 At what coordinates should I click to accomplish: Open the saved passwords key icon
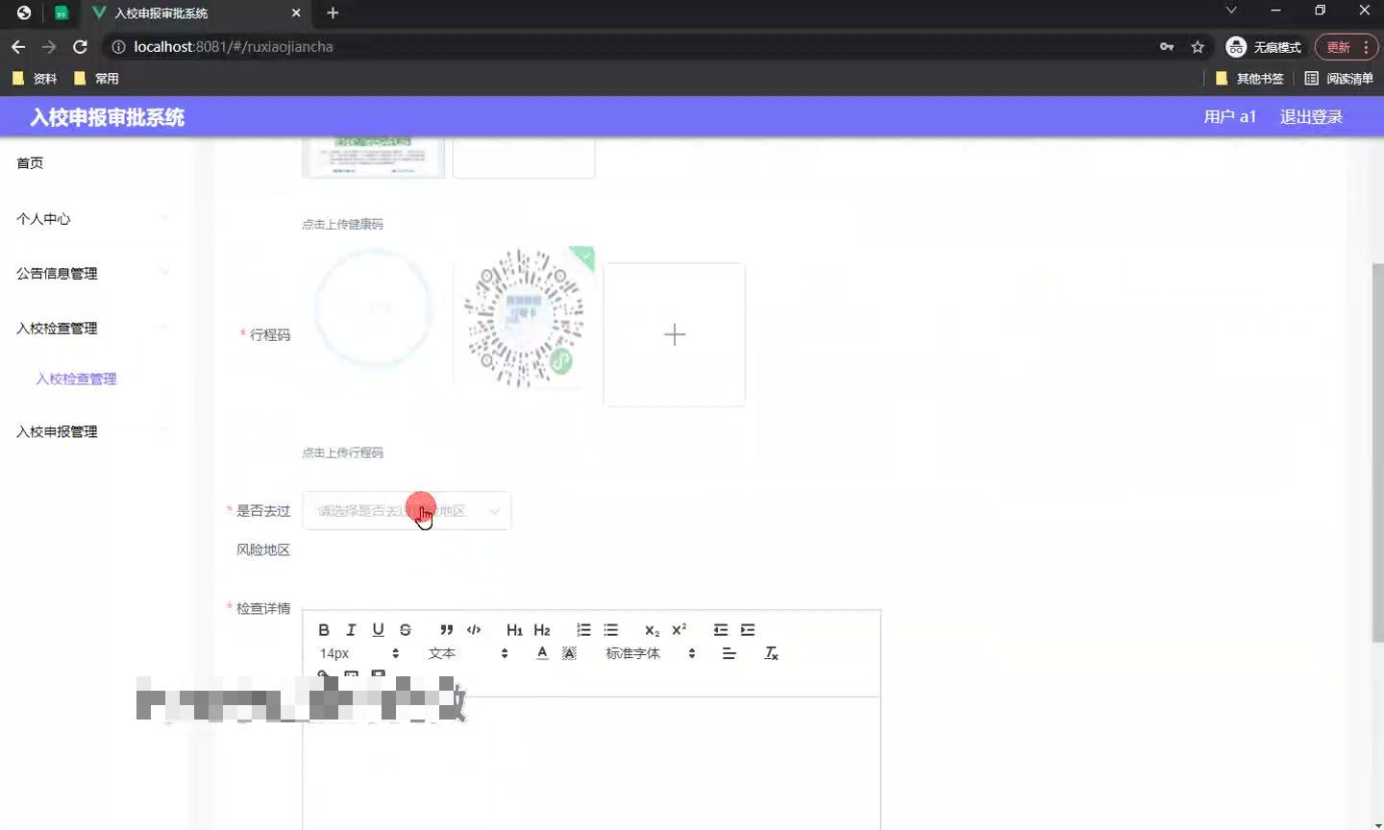click(1167, 47)
